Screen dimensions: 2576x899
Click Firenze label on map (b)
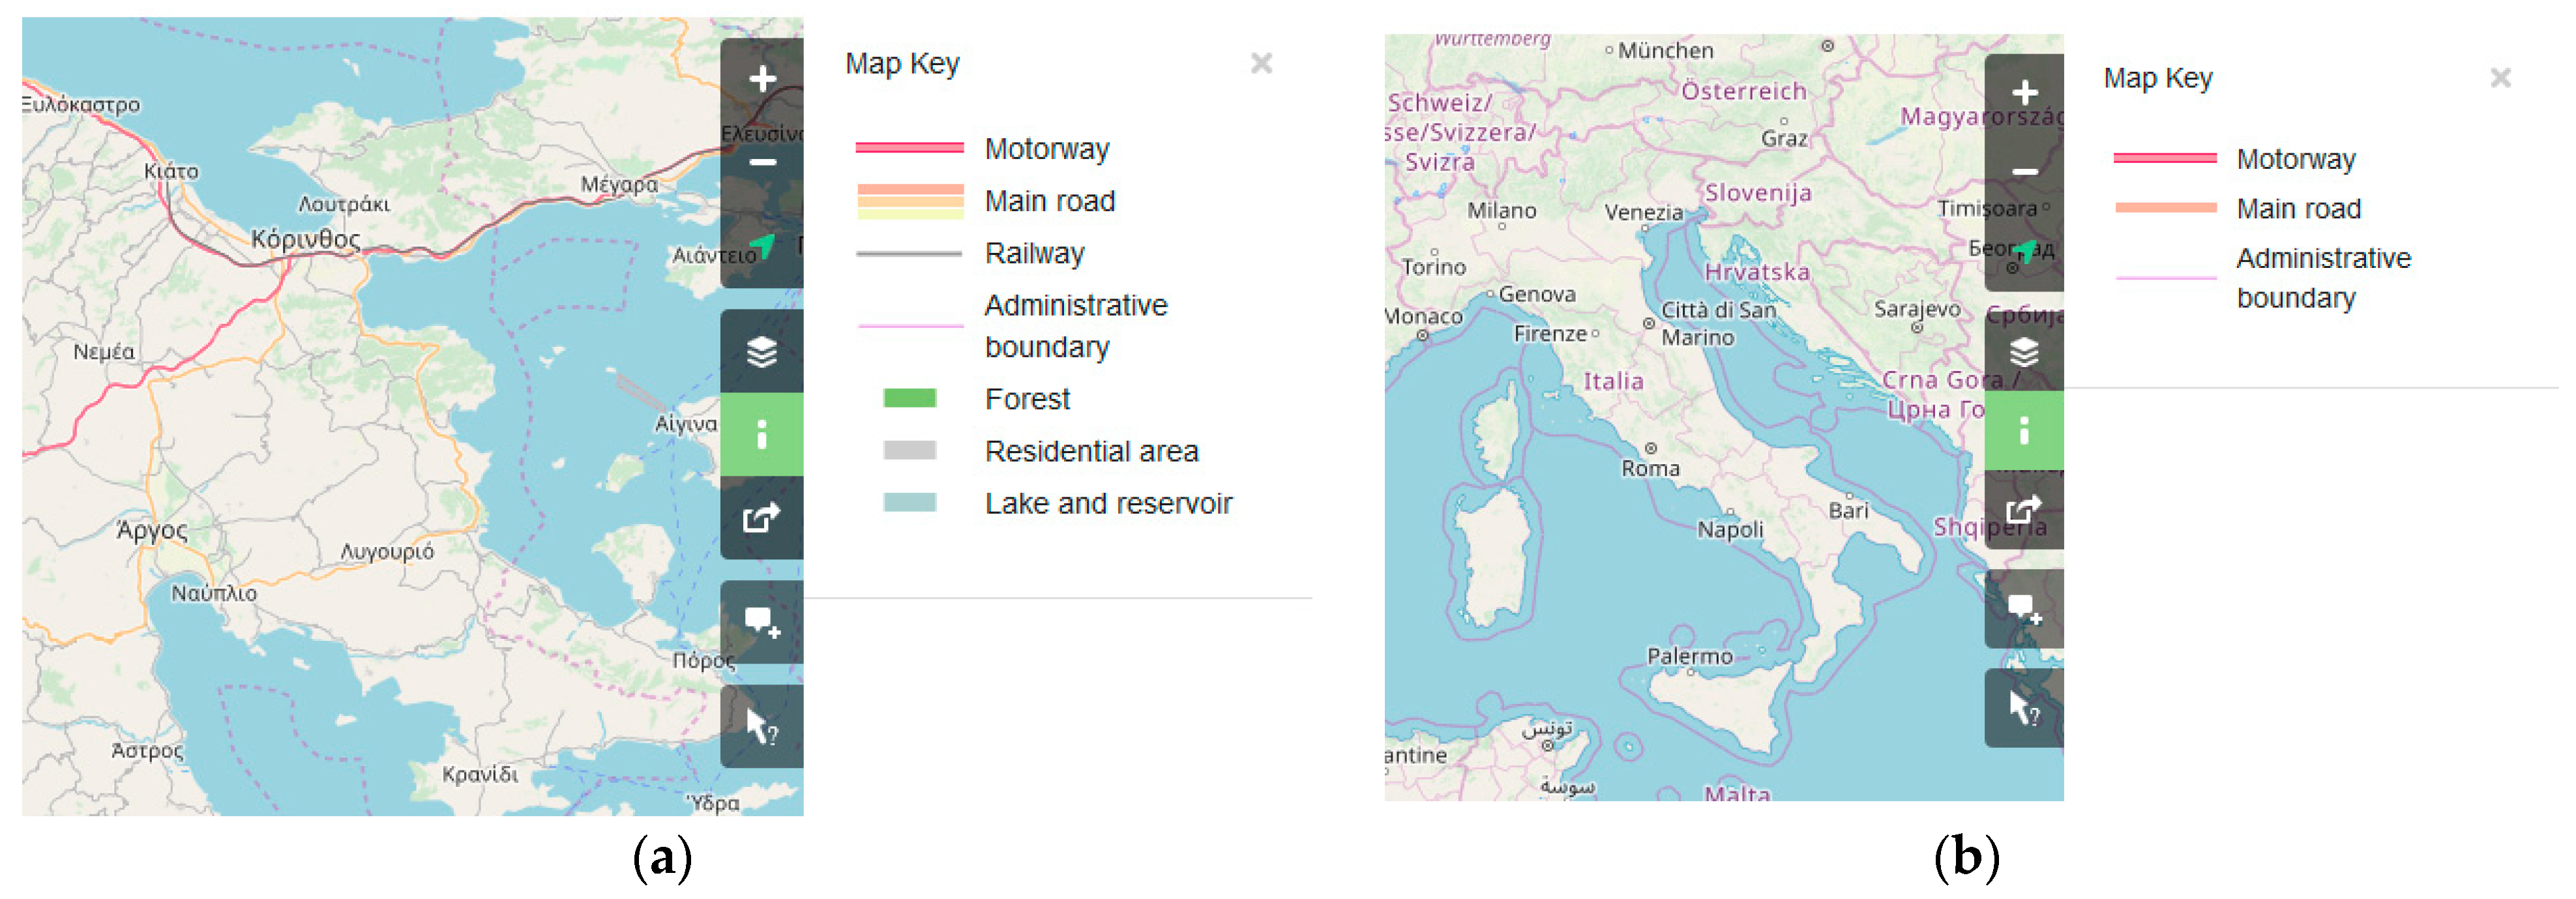tap(1550, 334)
